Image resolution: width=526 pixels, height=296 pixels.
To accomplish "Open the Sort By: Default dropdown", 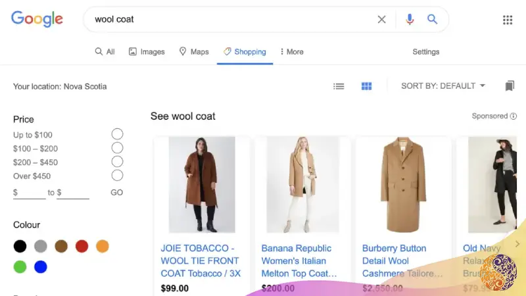I will (443, 86).
